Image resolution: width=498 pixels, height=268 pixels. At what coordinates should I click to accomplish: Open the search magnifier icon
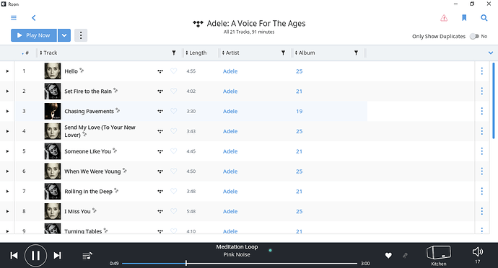coord(484,18)
